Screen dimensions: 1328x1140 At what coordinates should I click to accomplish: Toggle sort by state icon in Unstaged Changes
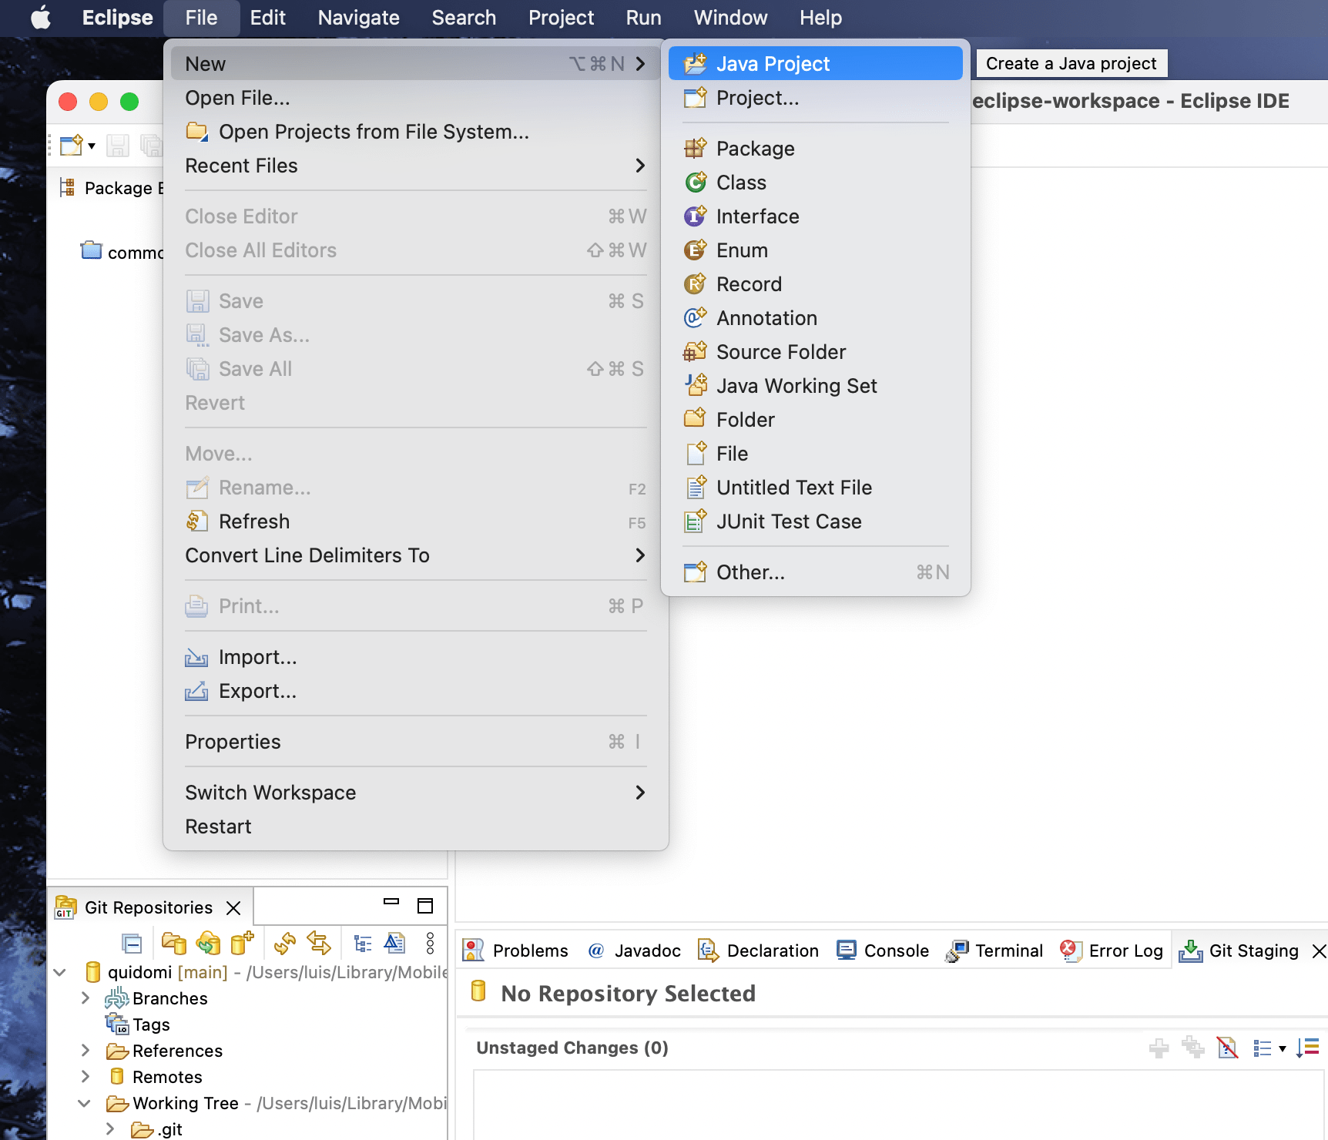(x=1308, y=1048)
